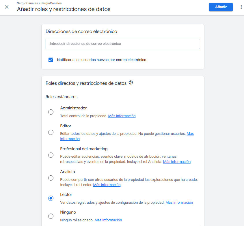Open Más información link for Analista
Image resolution: width=244 pixels, height=226 pixels.
pyautogui.click(x=107, y=185)
